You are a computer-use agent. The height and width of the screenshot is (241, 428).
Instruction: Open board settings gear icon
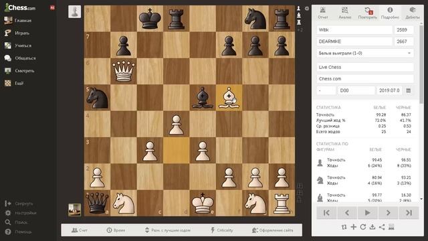pyautogui.click(x=307, y=9)
